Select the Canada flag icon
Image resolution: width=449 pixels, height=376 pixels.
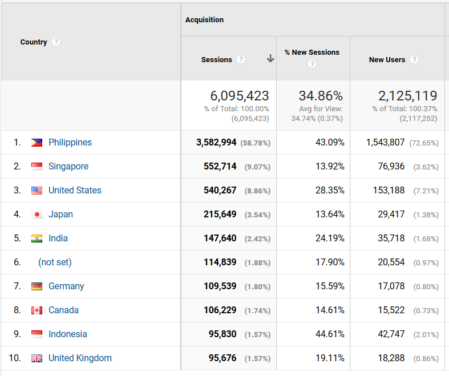tap(37, 310)
